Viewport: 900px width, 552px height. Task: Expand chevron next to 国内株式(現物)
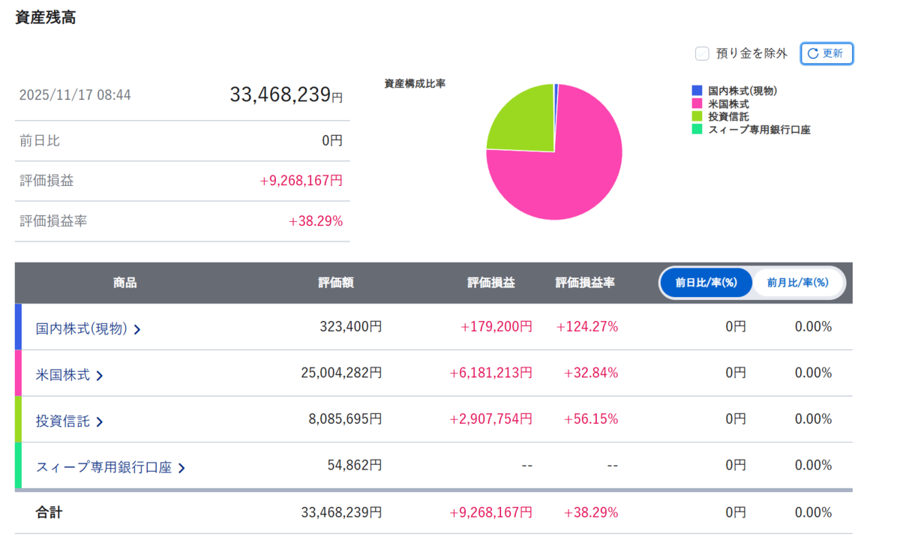(x=137, y=329)
